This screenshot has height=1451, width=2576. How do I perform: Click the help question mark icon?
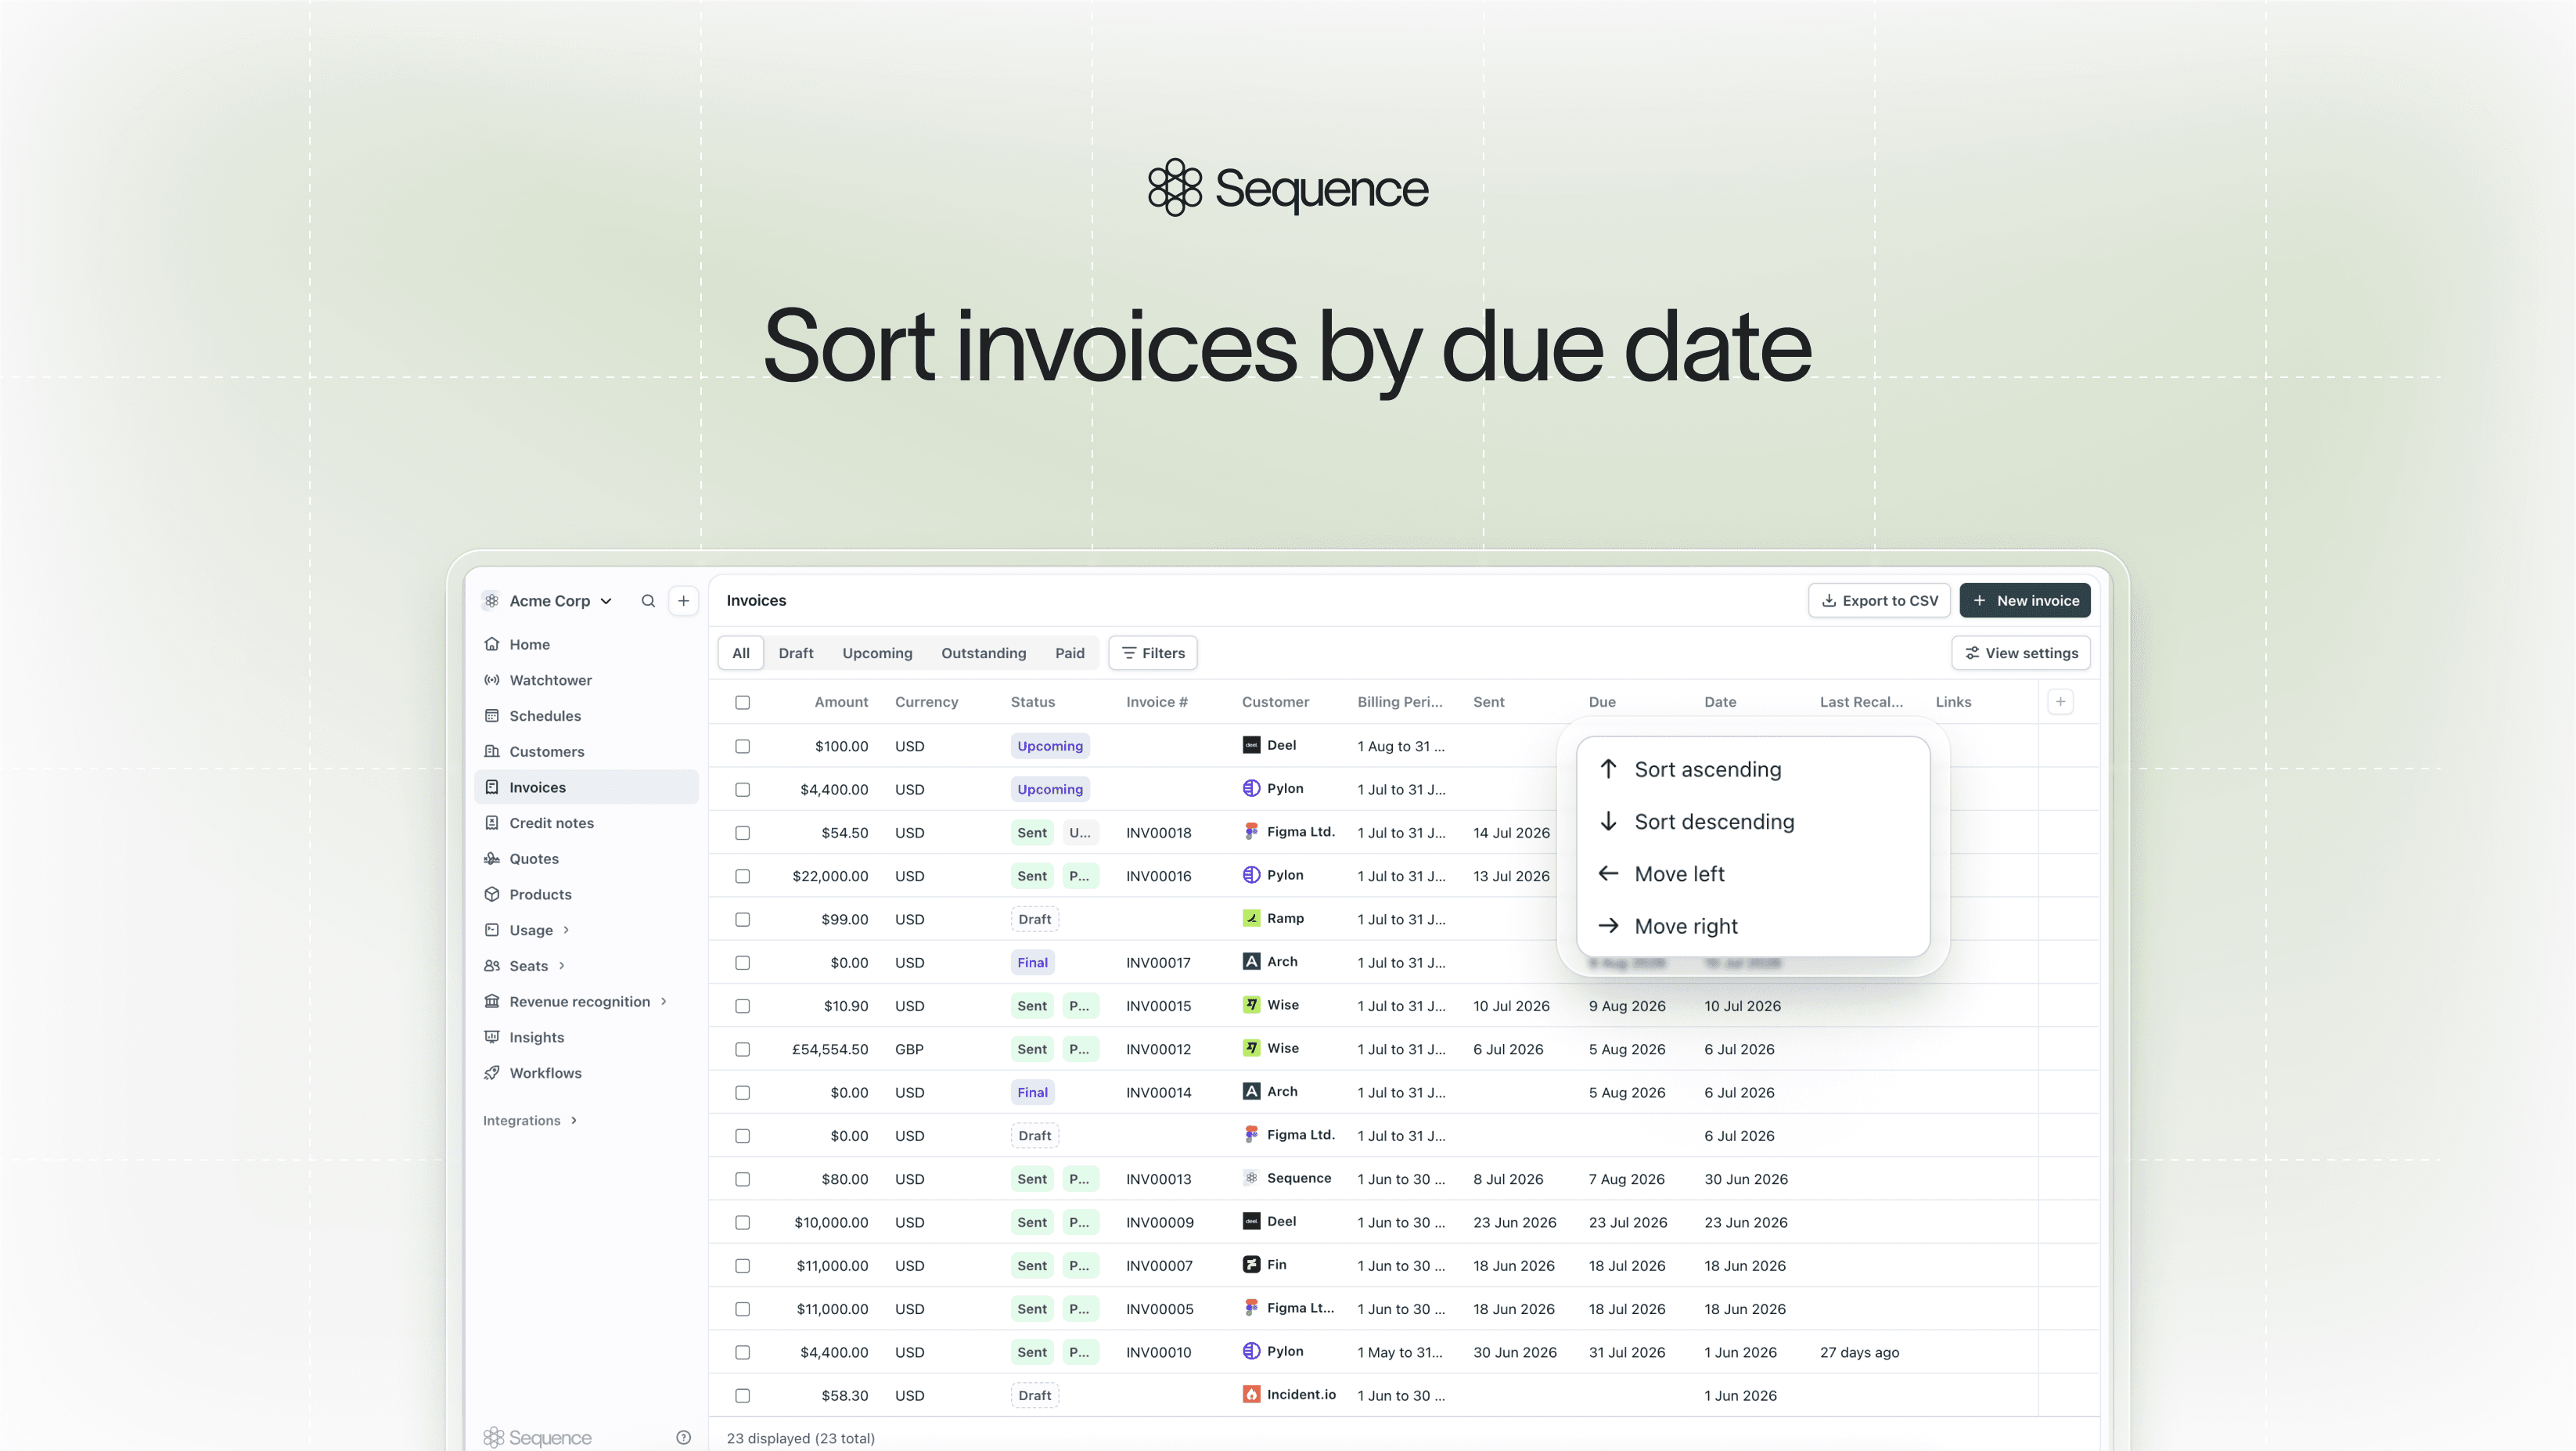coord(683,1438)
